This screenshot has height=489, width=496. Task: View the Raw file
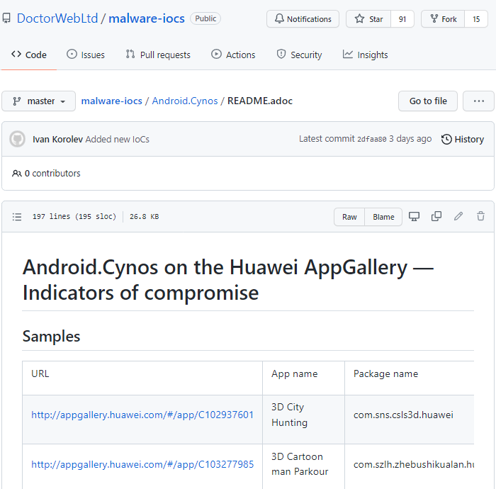tap(349, 217)
